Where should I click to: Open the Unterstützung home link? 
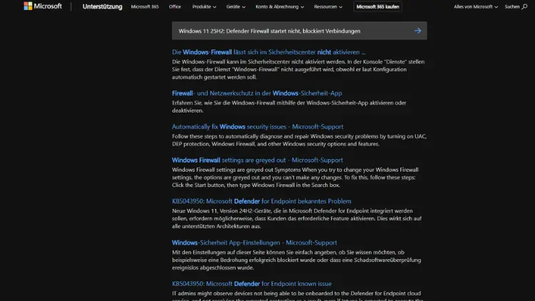click(x=102, y=6)
